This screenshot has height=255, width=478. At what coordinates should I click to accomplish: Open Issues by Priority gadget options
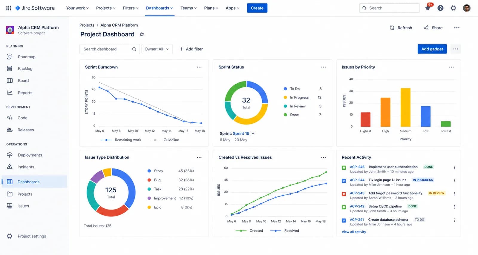(x=451, y=67)
